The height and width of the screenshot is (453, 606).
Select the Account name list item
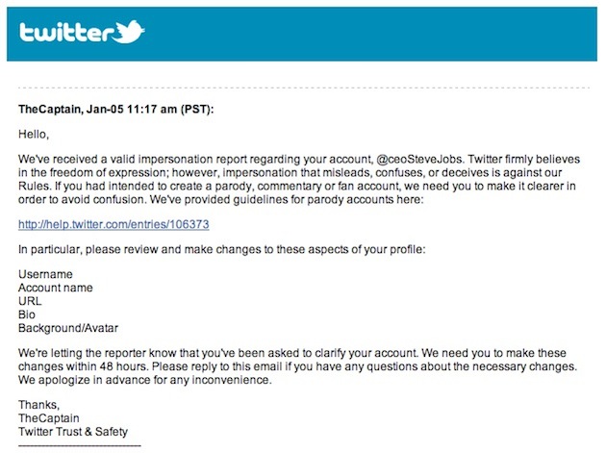[x=56, y=288]
